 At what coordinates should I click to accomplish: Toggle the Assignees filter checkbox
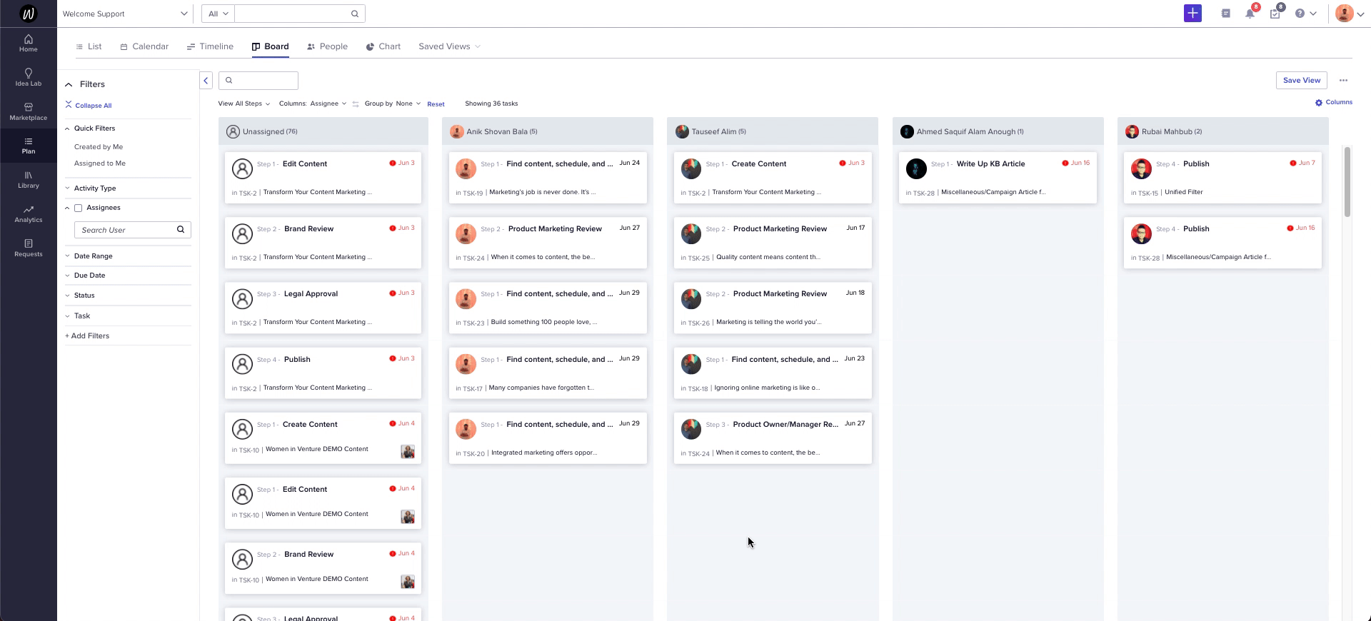click(79, 208)
